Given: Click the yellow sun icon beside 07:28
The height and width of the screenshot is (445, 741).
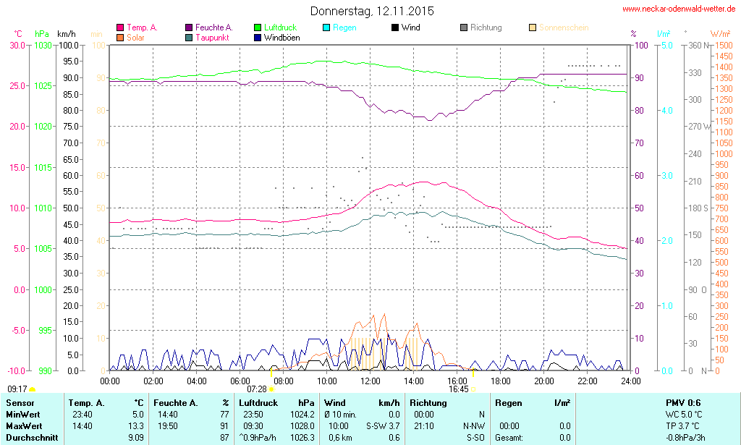Looking at the screenshot, I should [271, 389].
